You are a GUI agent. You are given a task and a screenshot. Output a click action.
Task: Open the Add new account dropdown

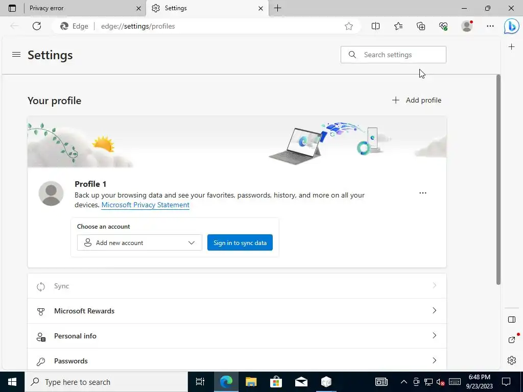tap(139, 242)
